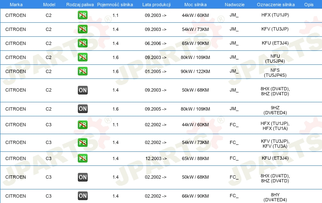This screenshot has height=203, width=322.
Task: Select the KFU (ET3J4) cell in the C2 row
Action: coord(275,43)
